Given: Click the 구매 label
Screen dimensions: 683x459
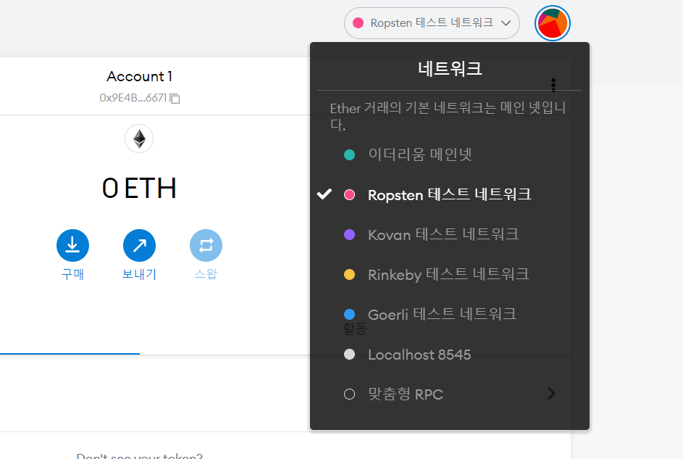Looking at the screenshot, I should pyautogui.click(x=72, y=274).
